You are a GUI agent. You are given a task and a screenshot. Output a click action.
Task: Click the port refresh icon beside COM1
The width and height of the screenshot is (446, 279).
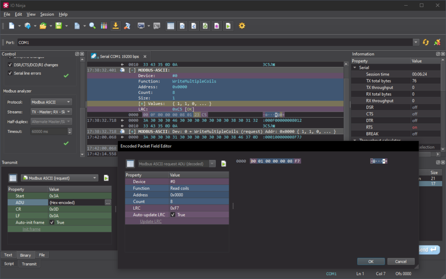(426, 42)
